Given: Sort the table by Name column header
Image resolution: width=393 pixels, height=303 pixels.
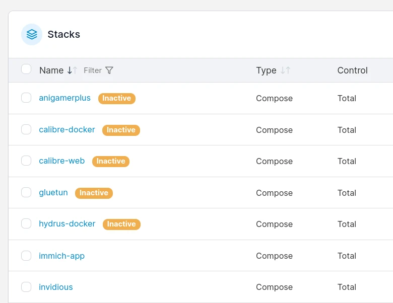Looking at the screenshot, I should (x=51, y=70).
